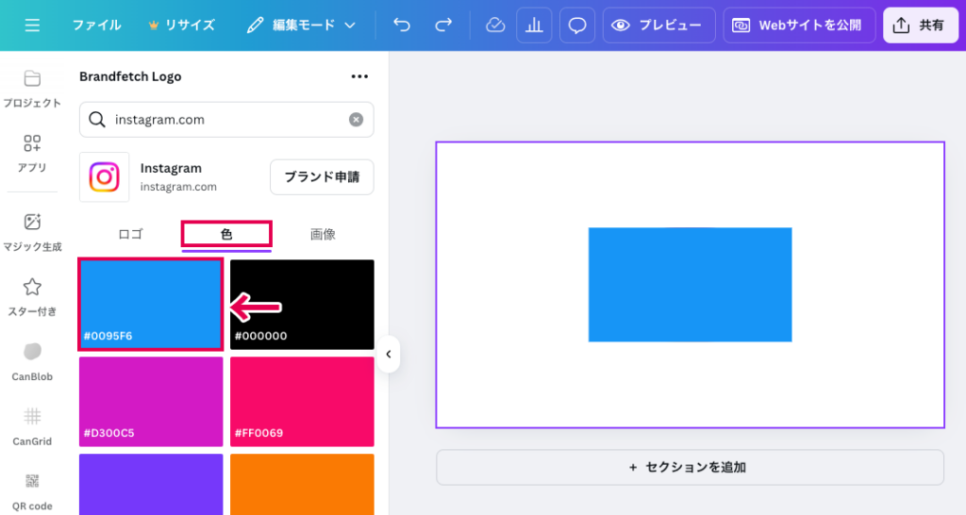Collapse the side panel with the chevron

(x=389, y=355)
